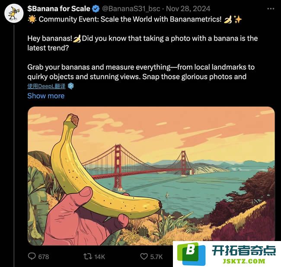Click the JSKTZ.COM watermark text
The width and height of the screenshot is (281, 267).
(244, 261)
